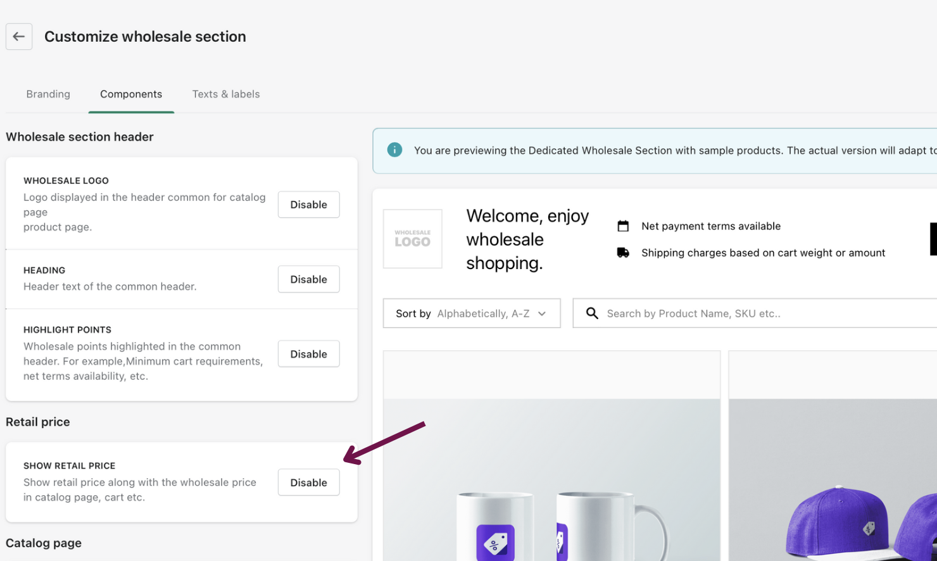Disable the Highlight Points component
Viewport: 937px width, 561px height.
click(308, 354)
